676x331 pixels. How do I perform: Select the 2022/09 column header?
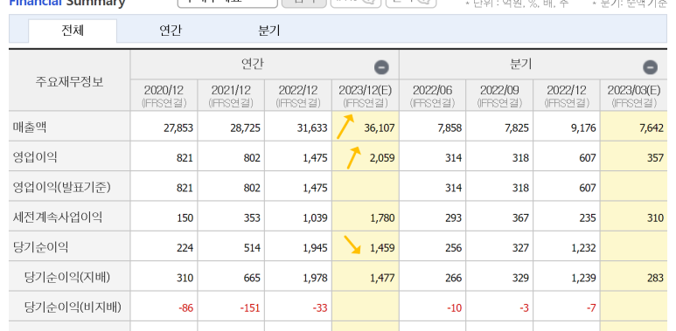499,95
